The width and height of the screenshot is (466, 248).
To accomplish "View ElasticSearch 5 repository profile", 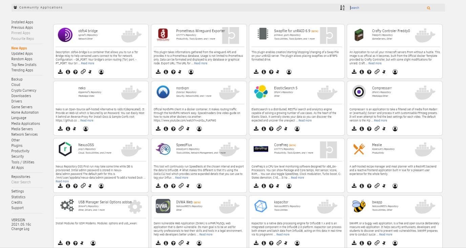I will coord(297,129).
